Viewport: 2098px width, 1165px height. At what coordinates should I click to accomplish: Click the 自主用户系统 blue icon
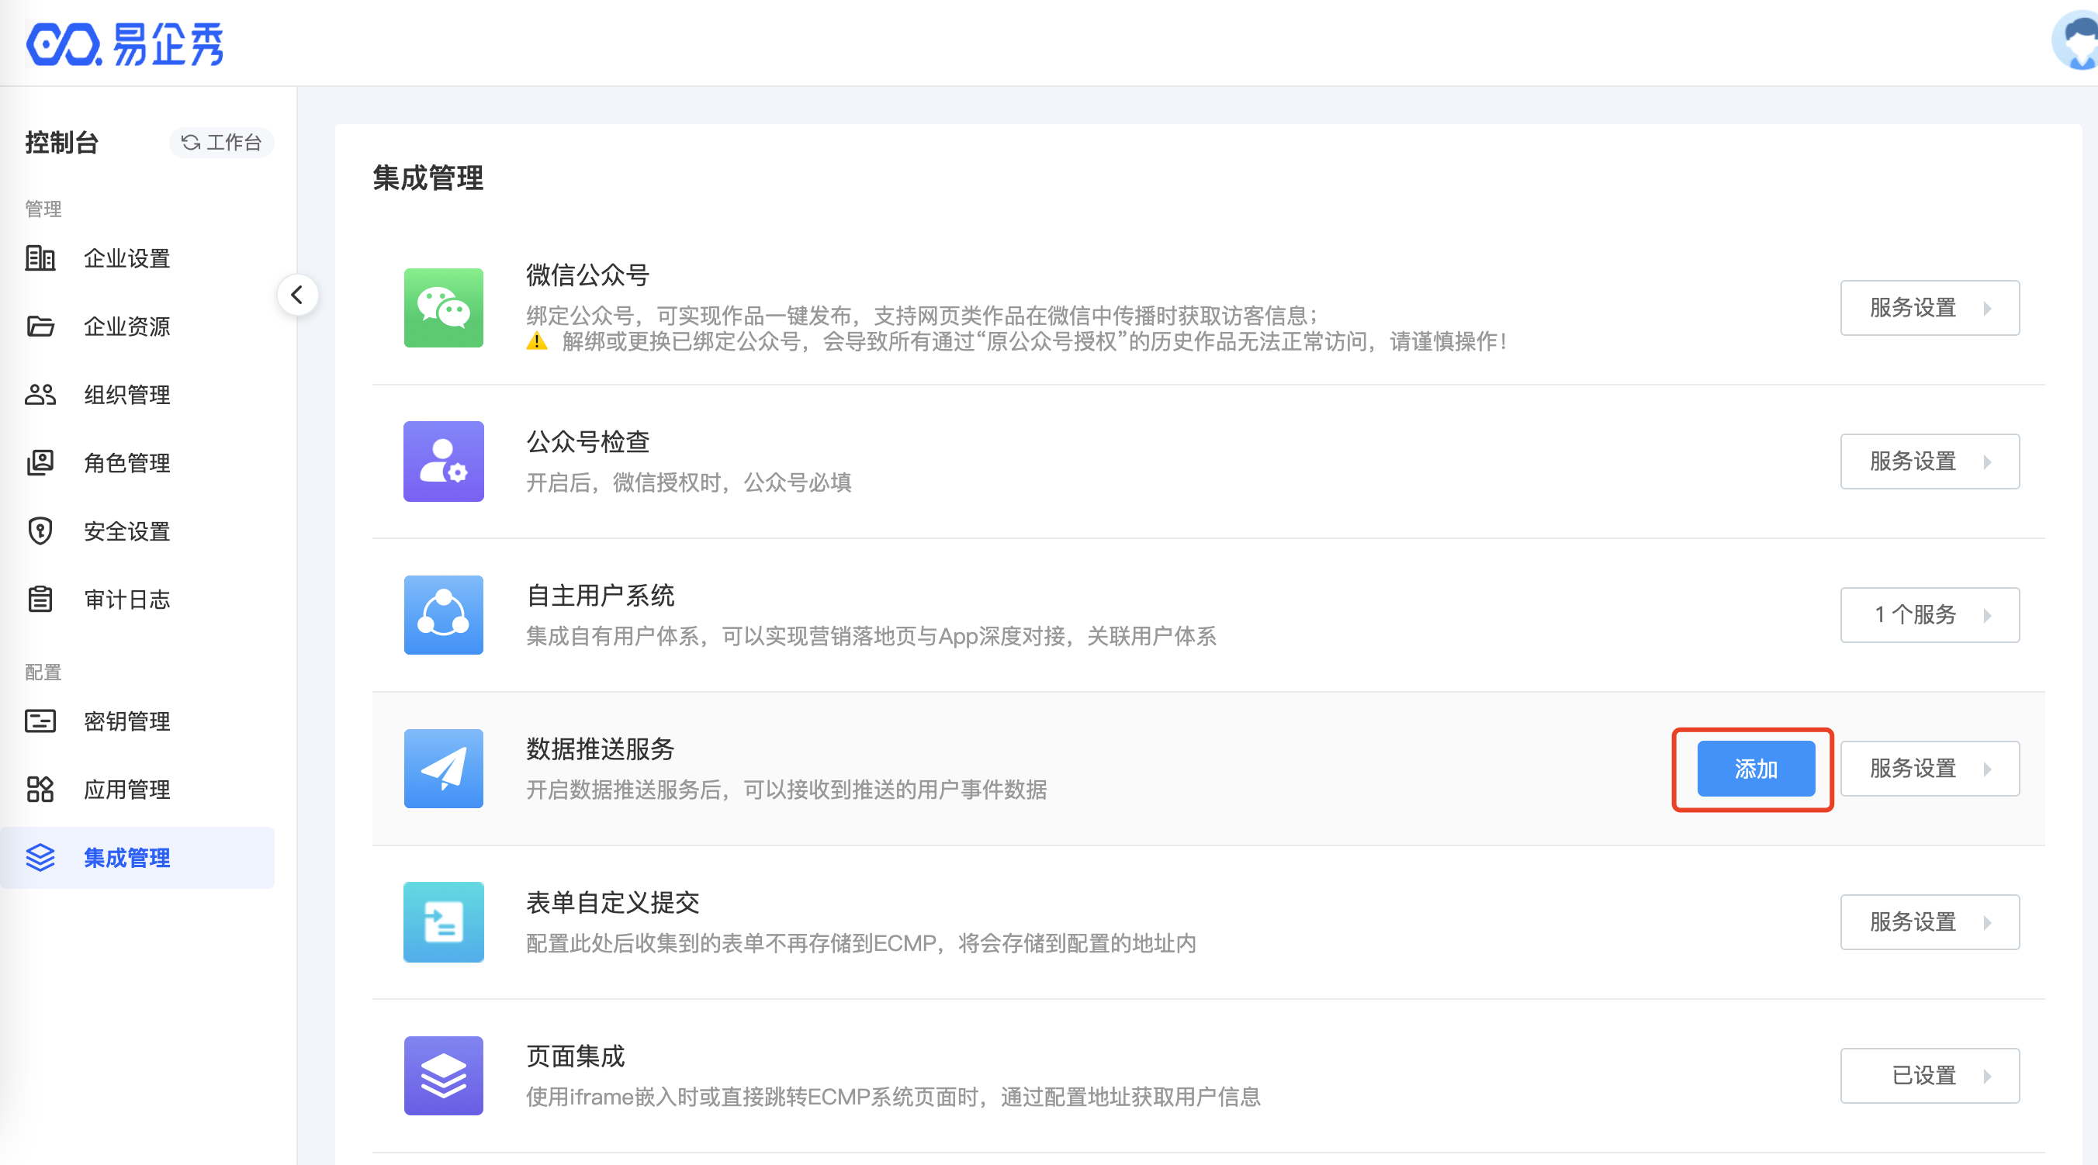(443, 614)
